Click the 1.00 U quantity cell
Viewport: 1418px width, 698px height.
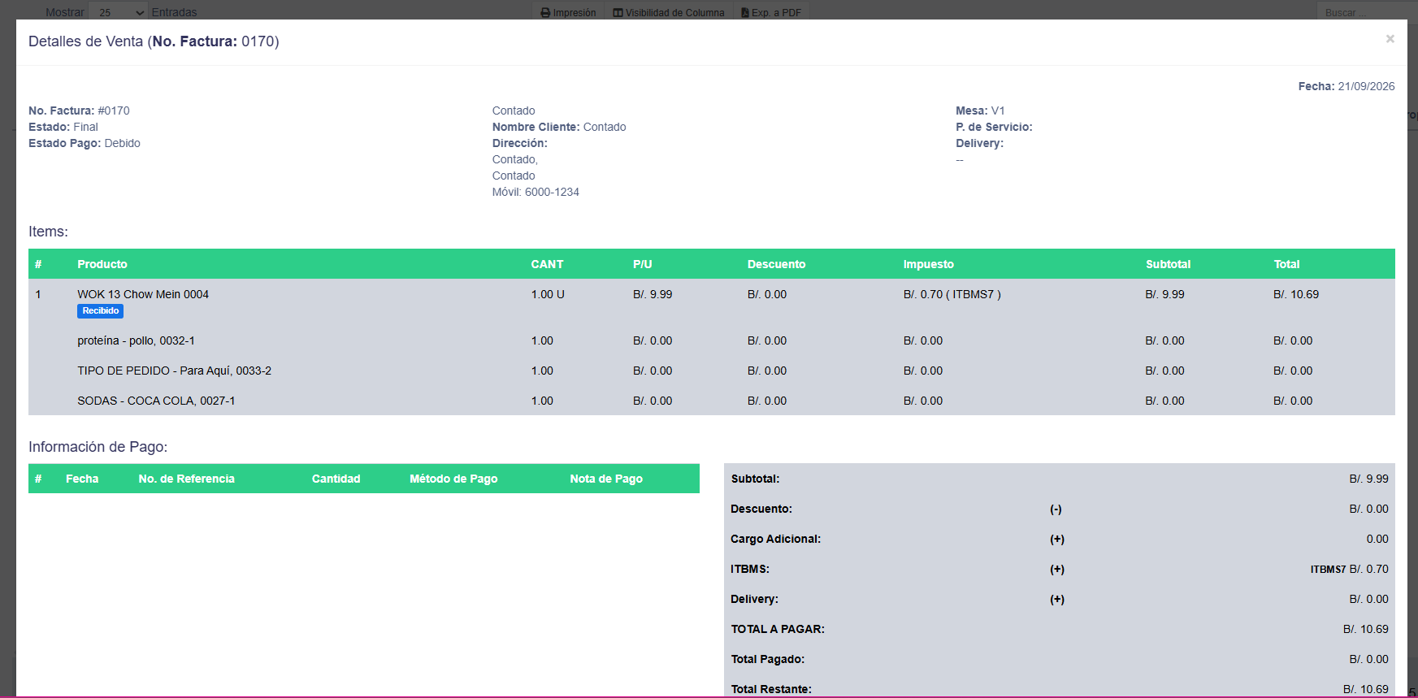548,294
